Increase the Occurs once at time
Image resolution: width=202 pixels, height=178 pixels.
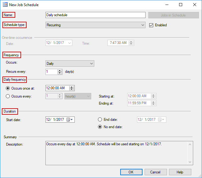click(71, 87)
